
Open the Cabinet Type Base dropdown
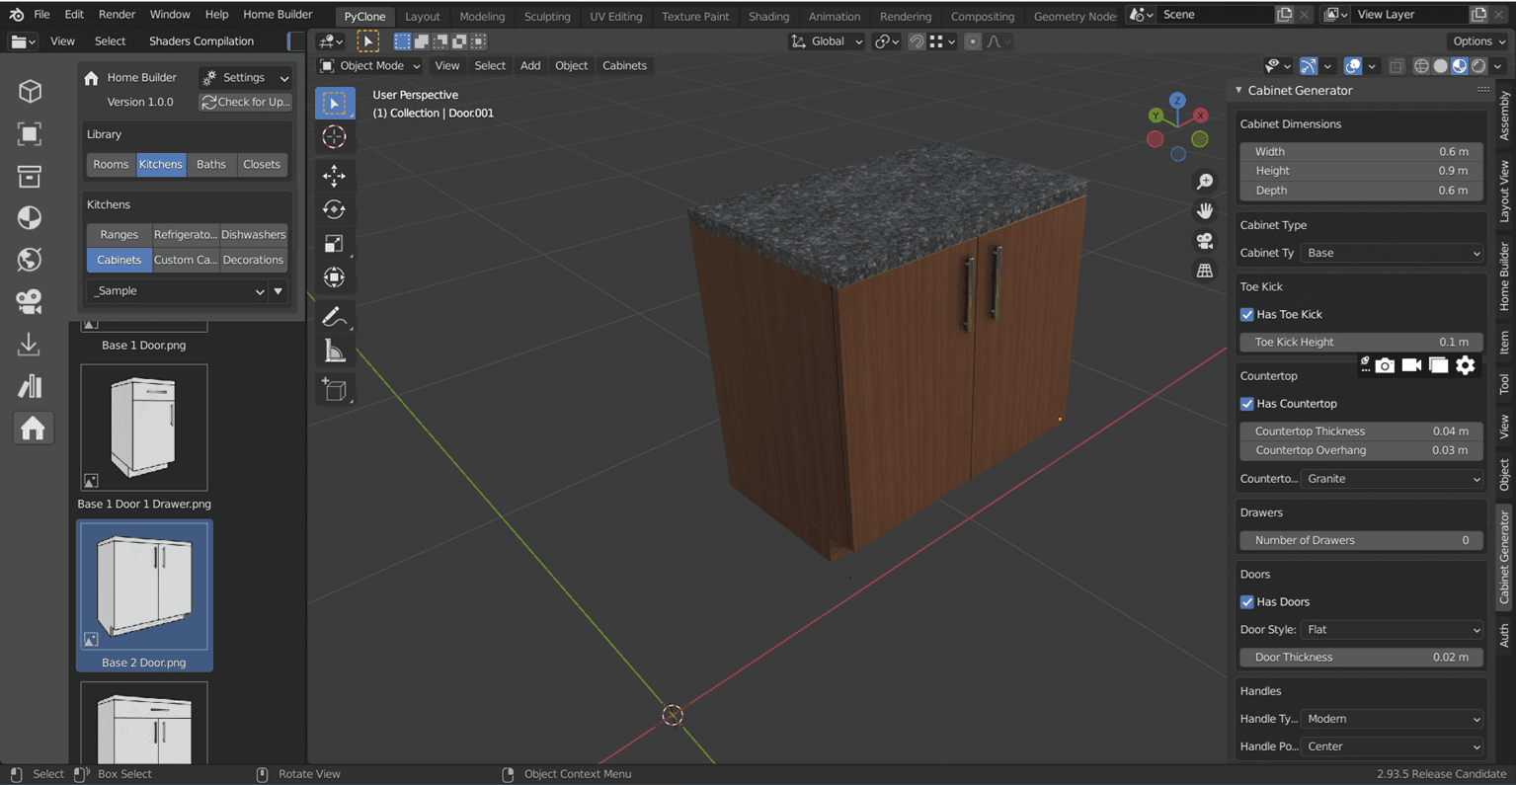tap(1392, 253)
